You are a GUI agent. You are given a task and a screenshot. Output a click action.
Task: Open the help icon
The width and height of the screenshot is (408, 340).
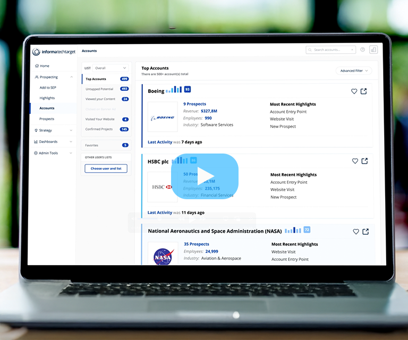click(x=362, y=49)
